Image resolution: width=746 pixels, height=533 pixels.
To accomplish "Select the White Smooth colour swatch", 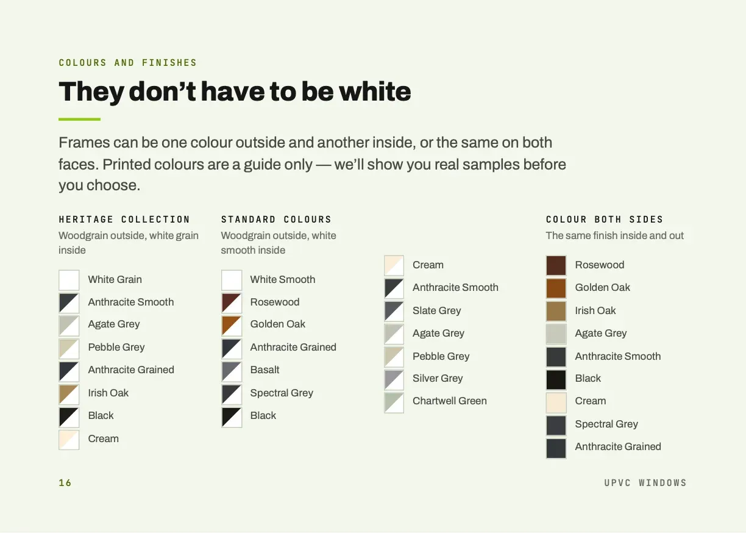I will tap(232, 280).
